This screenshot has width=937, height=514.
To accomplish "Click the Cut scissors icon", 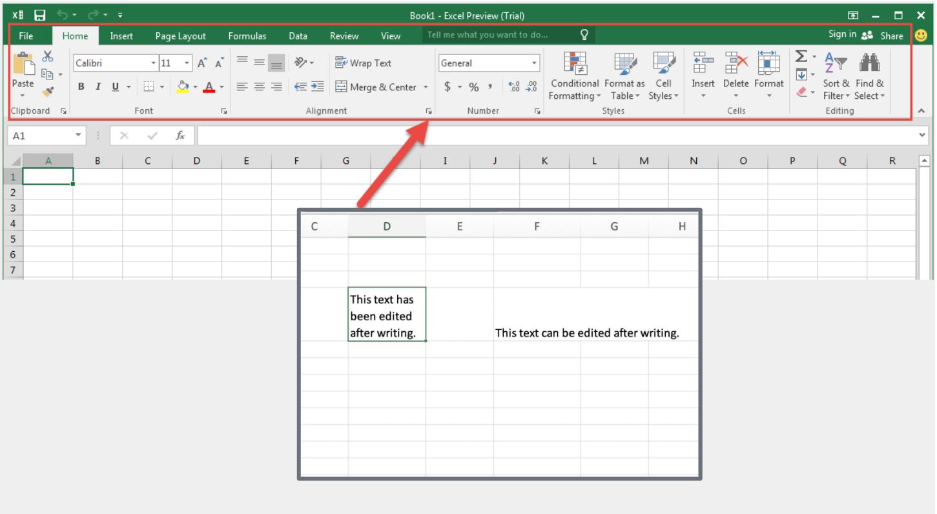I will (47, 57).
